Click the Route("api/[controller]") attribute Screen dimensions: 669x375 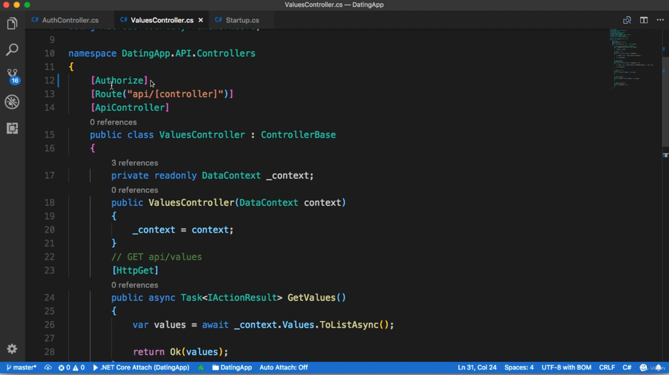tap(162, 94)
